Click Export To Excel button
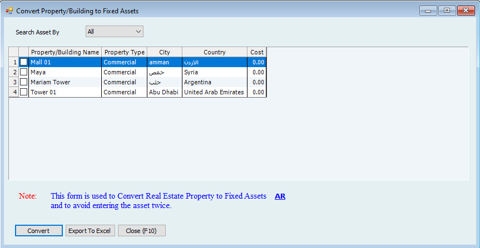 coord(90,231)
